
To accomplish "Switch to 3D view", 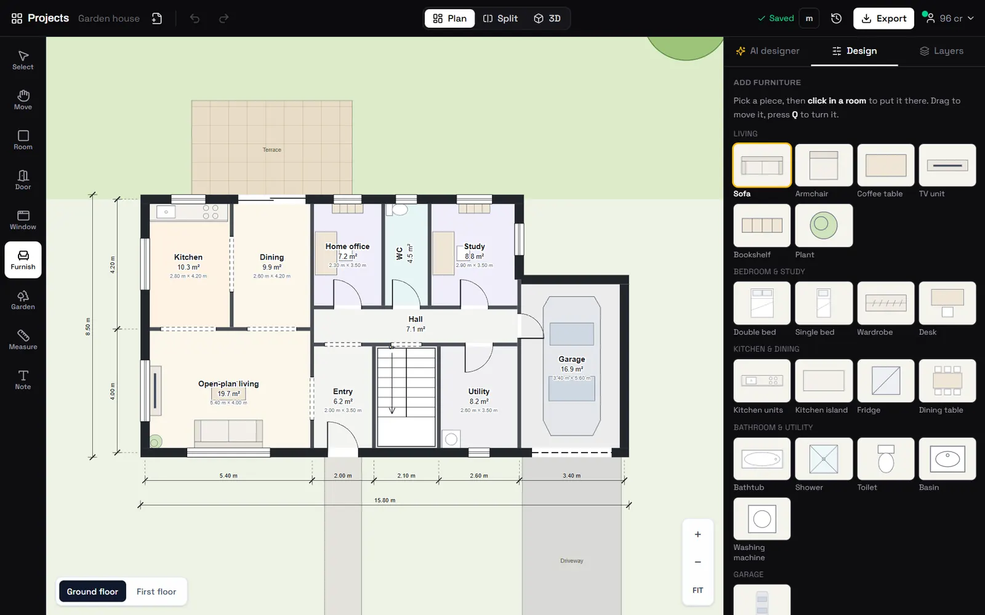I will (x=547, y=18).
